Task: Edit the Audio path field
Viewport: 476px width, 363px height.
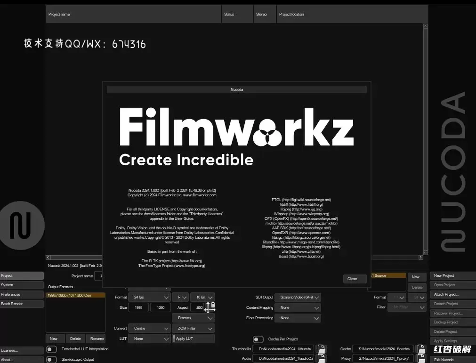Action: pos(284,358)
